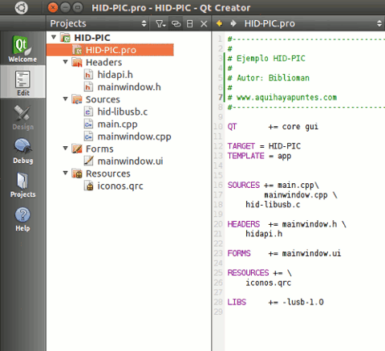Open the Qt Welcome mode

pos(22,48)
